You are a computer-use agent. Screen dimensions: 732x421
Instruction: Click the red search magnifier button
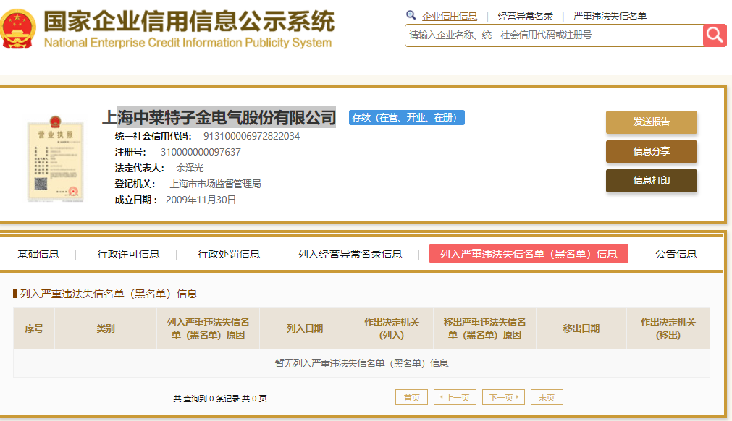715,35
